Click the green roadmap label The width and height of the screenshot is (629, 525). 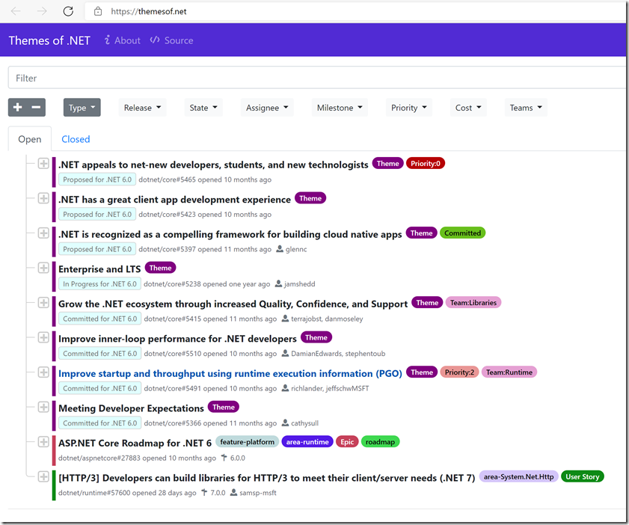click(380, 442)
